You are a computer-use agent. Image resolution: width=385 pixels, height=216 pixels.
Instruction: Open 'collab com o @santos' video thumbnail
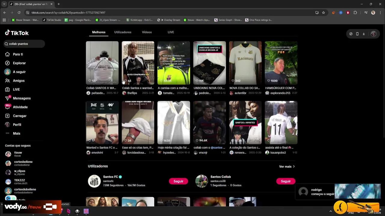click(x=210, y=123)
